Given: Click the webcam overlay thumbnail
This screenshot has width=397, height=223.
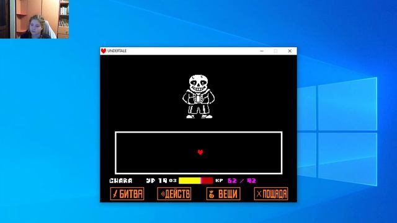Looking at the screenshot, I should point(35,19).
